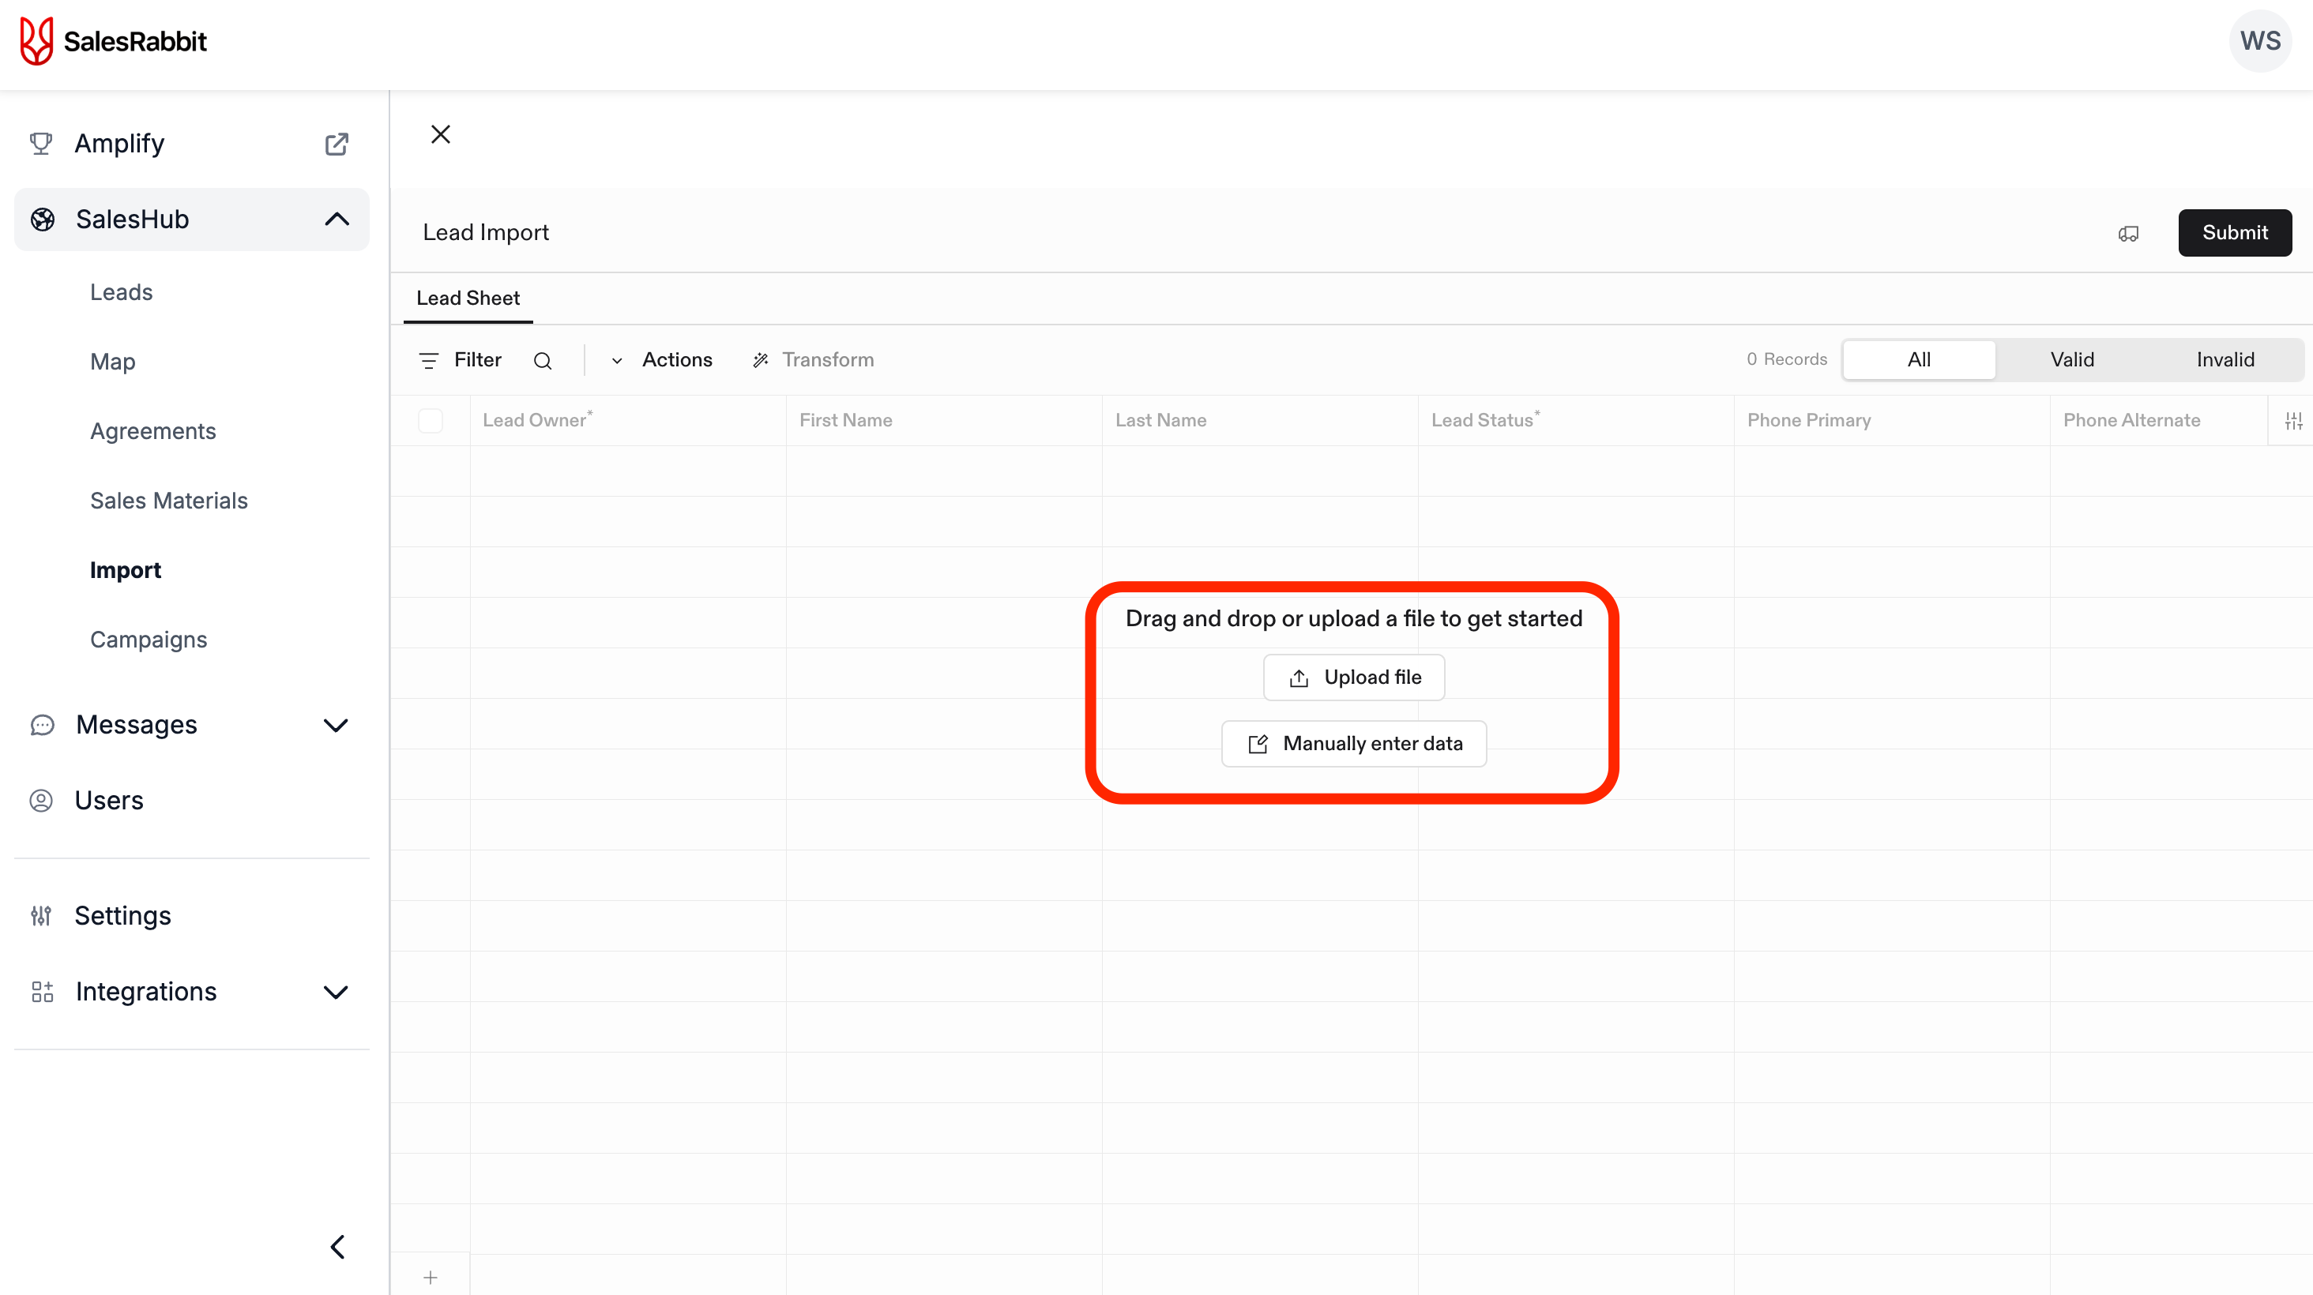
Task: Click the Messages chat bubble icon
Action: [x=42, y=725]
